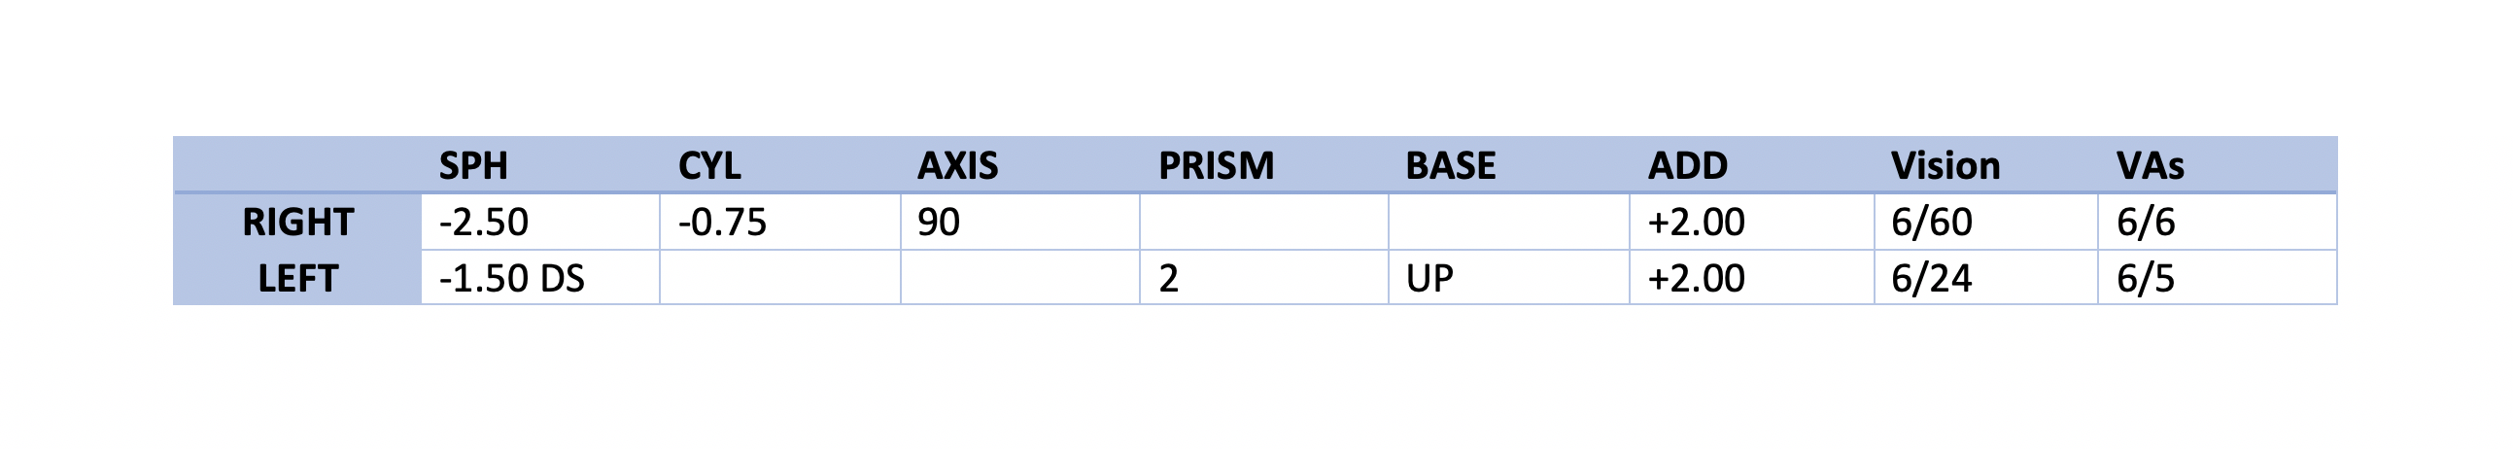Select the PRISM column header
This screenshot has height=449, width=2513.
pyautogui.click(x=1216, y=166)
